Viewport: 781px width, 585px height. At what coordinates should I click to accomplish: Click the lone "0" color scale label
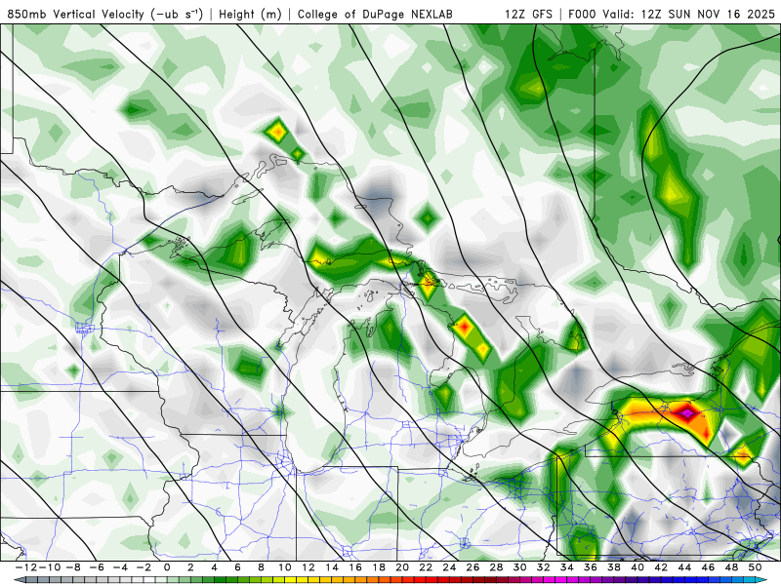point(167,567)
